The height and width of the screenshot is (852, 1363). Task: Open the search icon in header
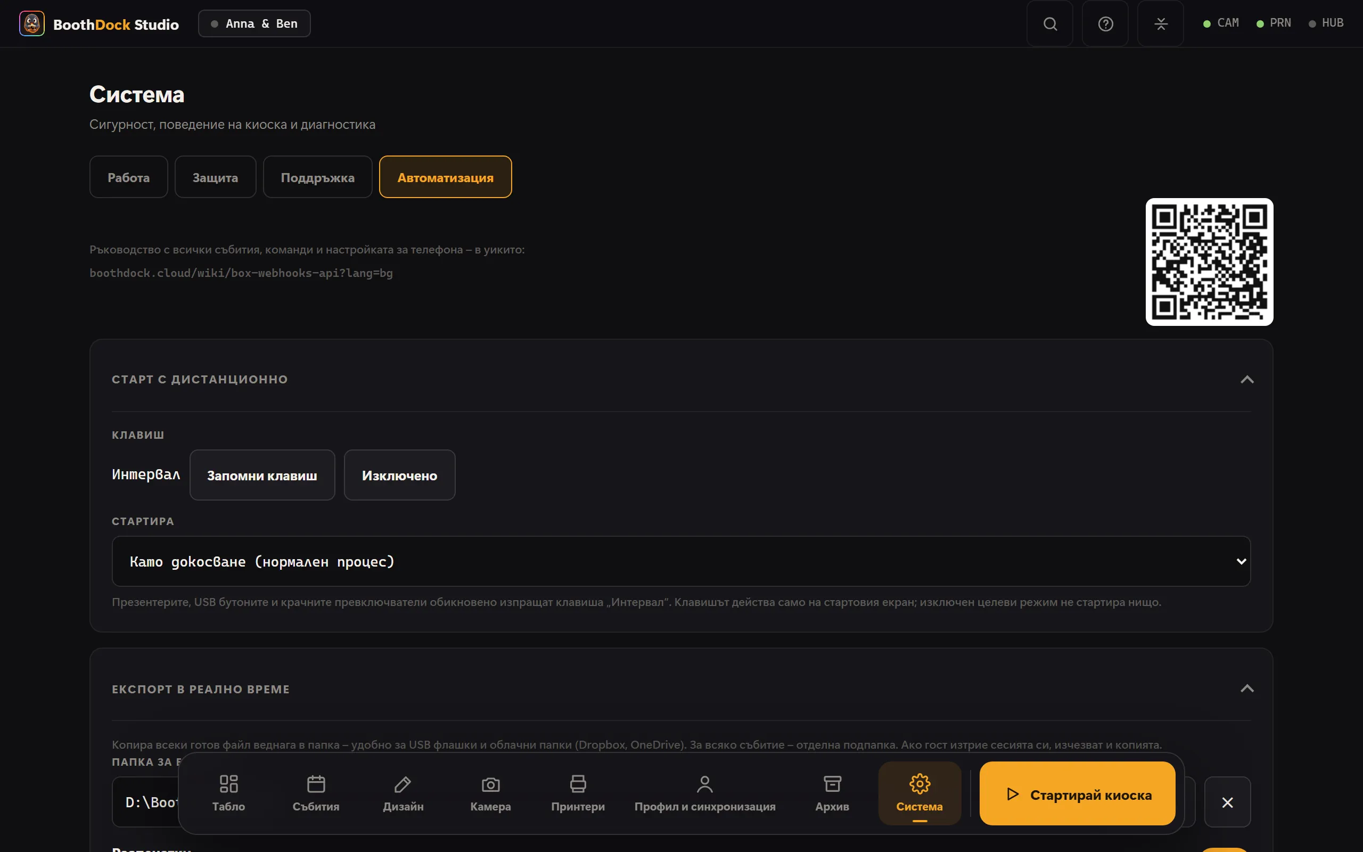click(1049, 23)
